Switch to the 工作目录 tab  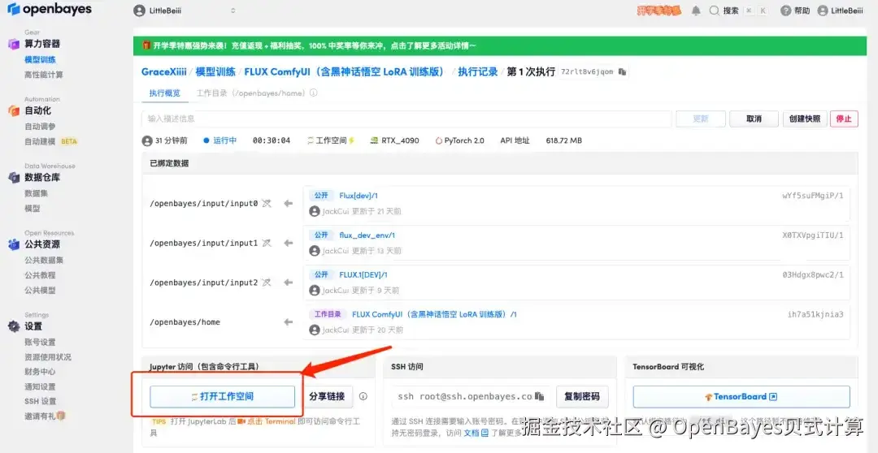(x=251, y=93)
